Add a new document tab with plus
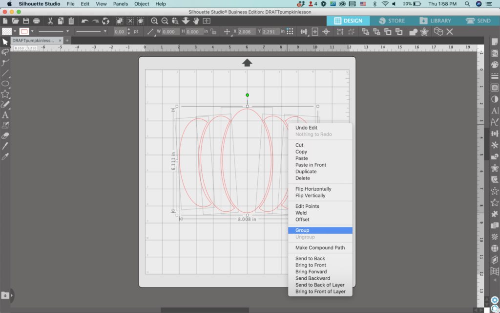This screenshot has width=500, height=313. 67,41
